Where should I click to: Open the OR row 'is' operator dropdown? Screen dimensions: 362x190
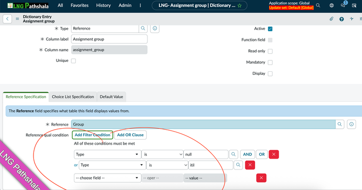point(167,165)
